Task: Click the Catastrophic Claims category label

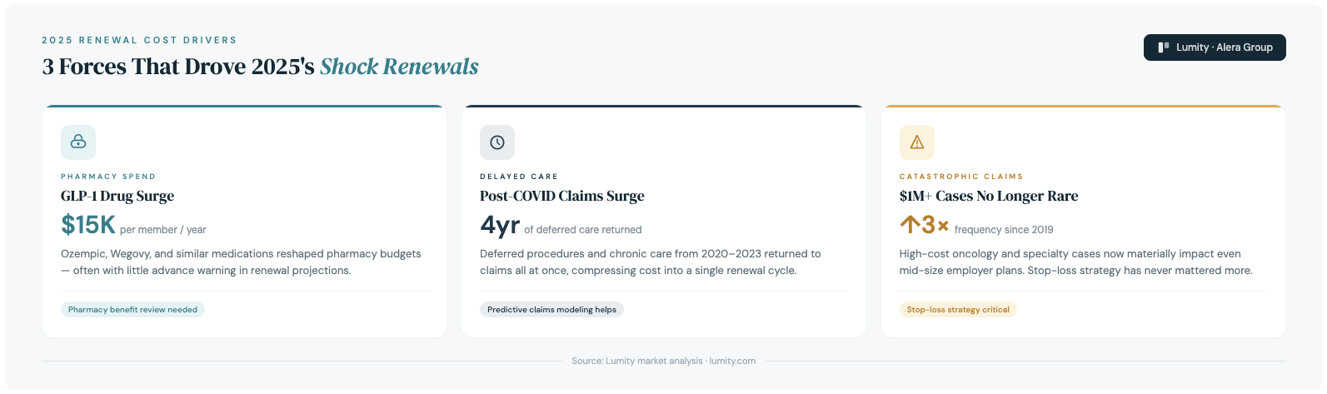Action: pos(960,177)
